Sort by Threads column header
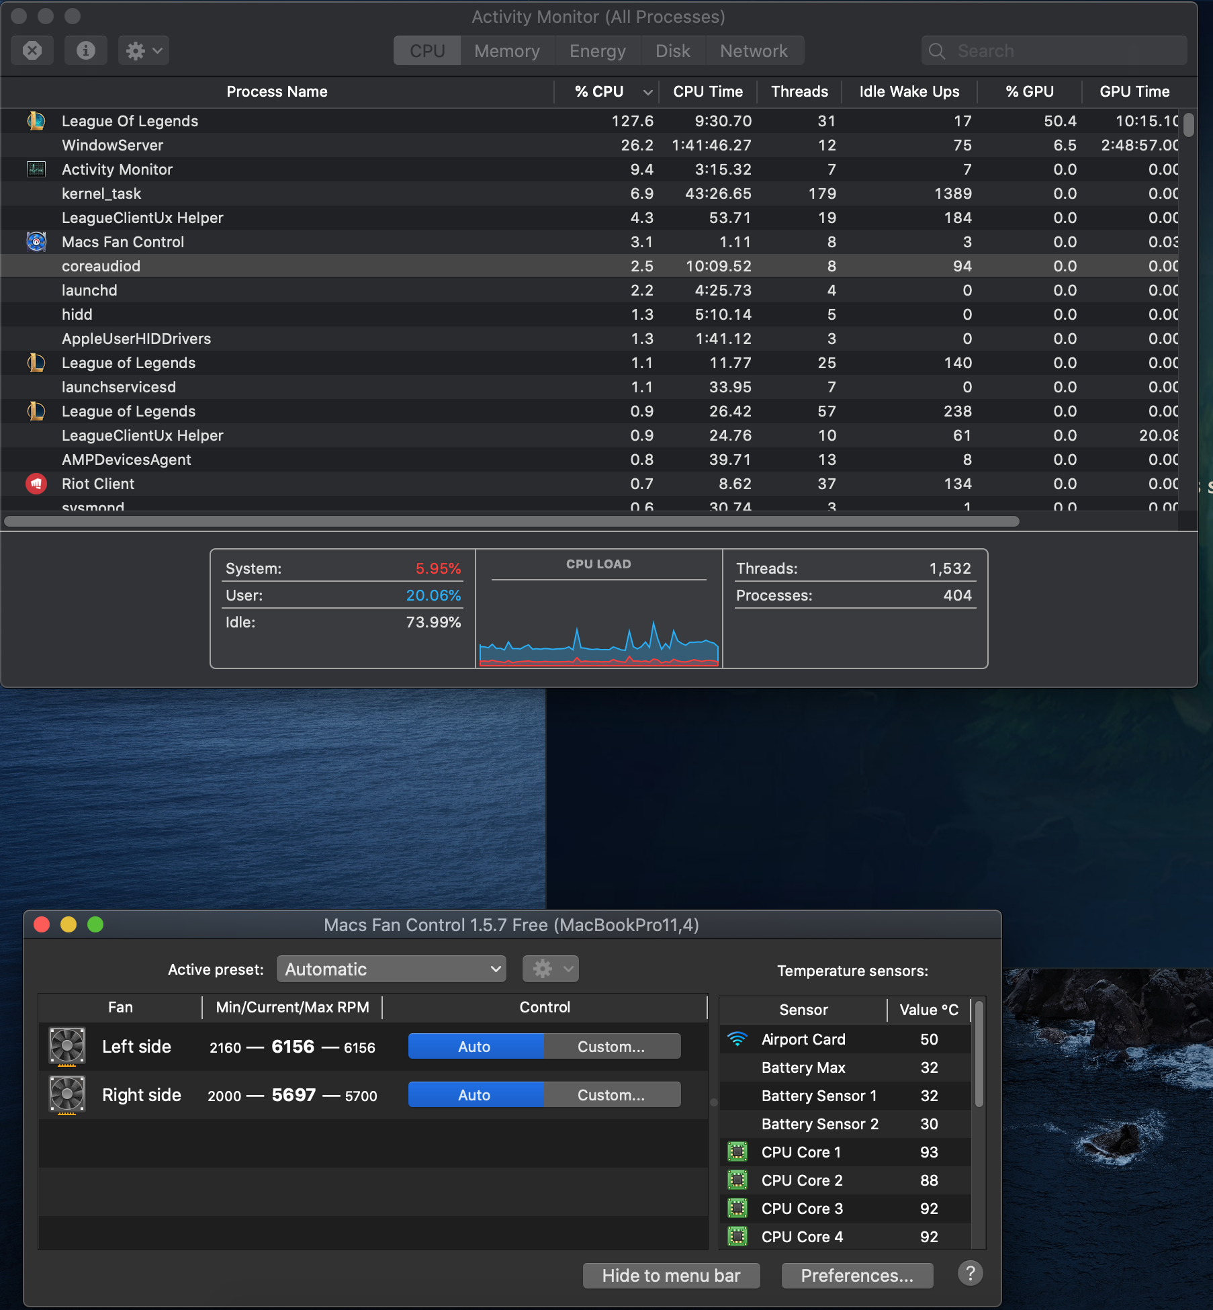 click(x=799, y=92)
